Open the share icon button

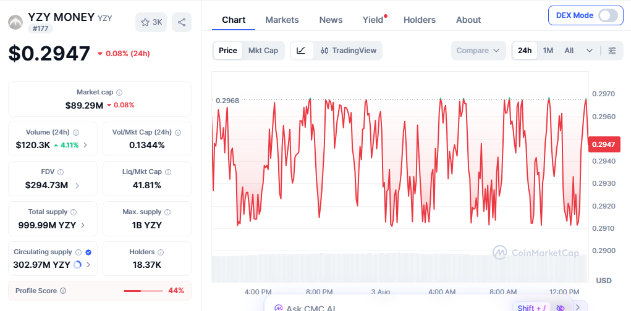182,22
